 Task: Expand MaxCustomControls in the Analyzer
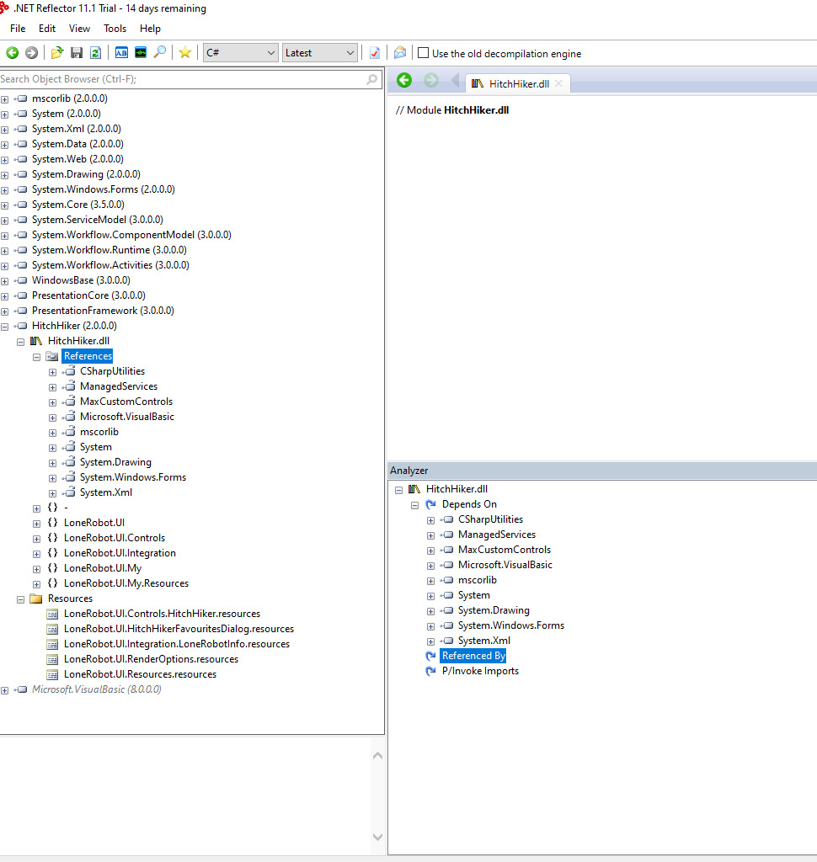pyautogui.click(x=430, y=551)
